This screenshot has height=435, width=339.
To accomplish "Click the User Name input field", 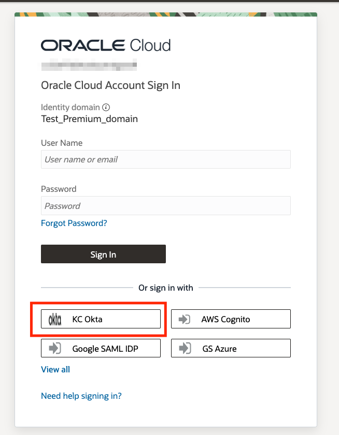I will tap(165, 159).
